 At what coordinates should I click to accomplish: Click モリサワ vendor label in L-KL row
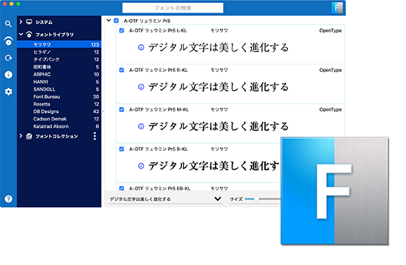tap(219, 30)
